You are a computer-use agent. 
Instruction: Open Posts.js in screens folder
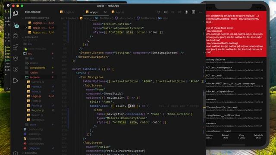click(36, 101)
